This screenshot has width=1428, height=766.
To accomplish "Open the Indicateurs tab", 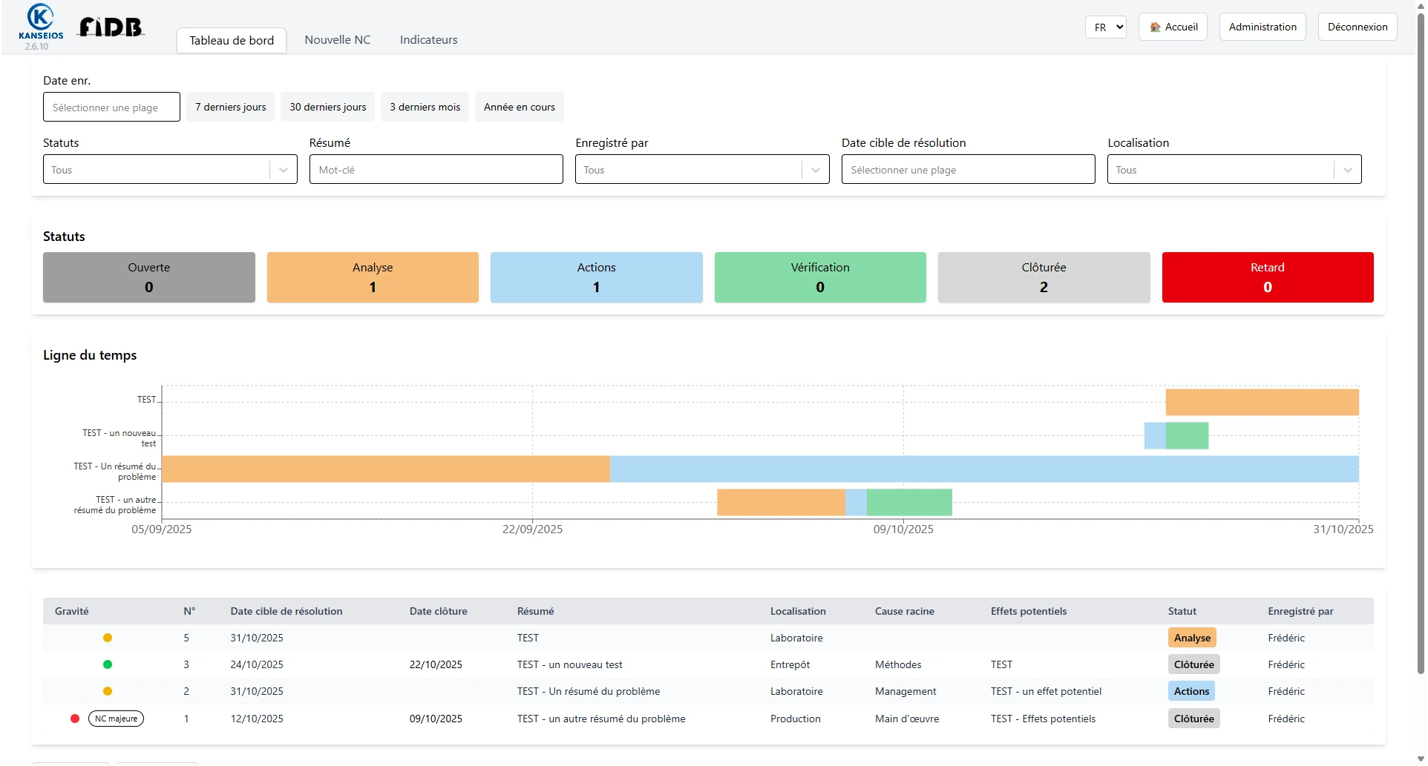I will tap(428, 40).
